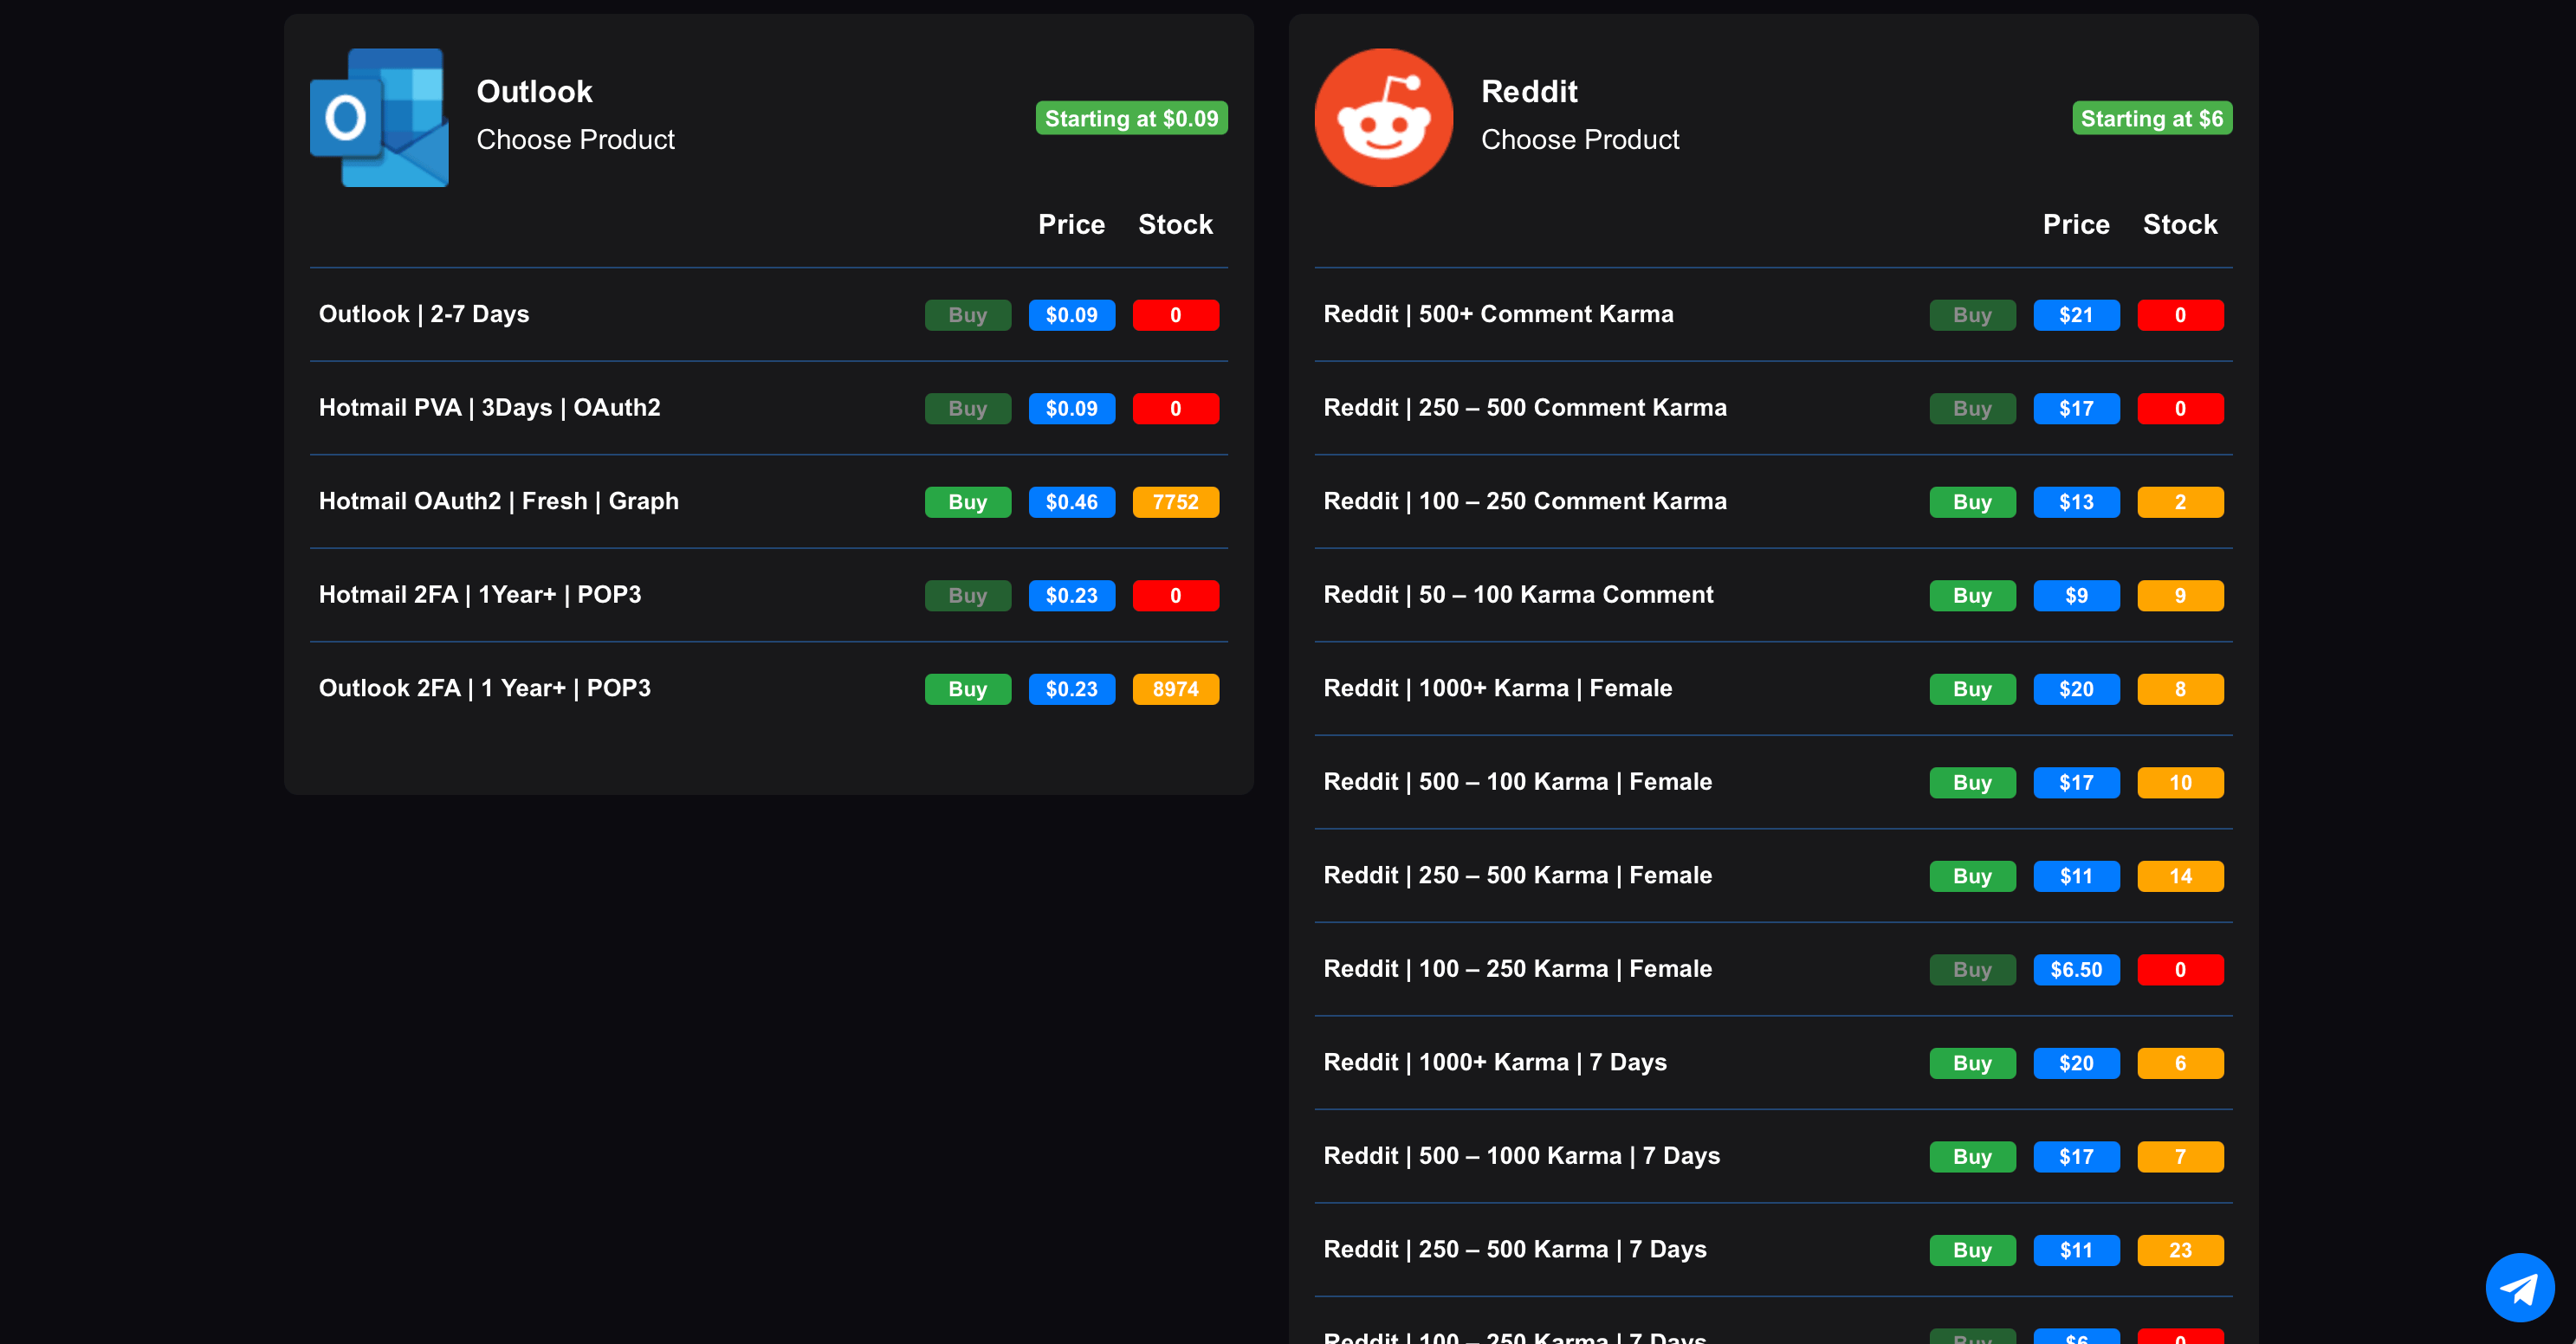Open Reddit 500+ Comment Karma product
This screenshot has width=2576, height=1344.
pos(1773,315)
